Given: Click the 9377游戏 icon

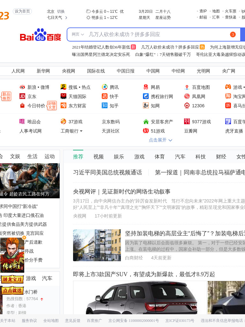Looking at the screenshot, I should click(187, 121).
